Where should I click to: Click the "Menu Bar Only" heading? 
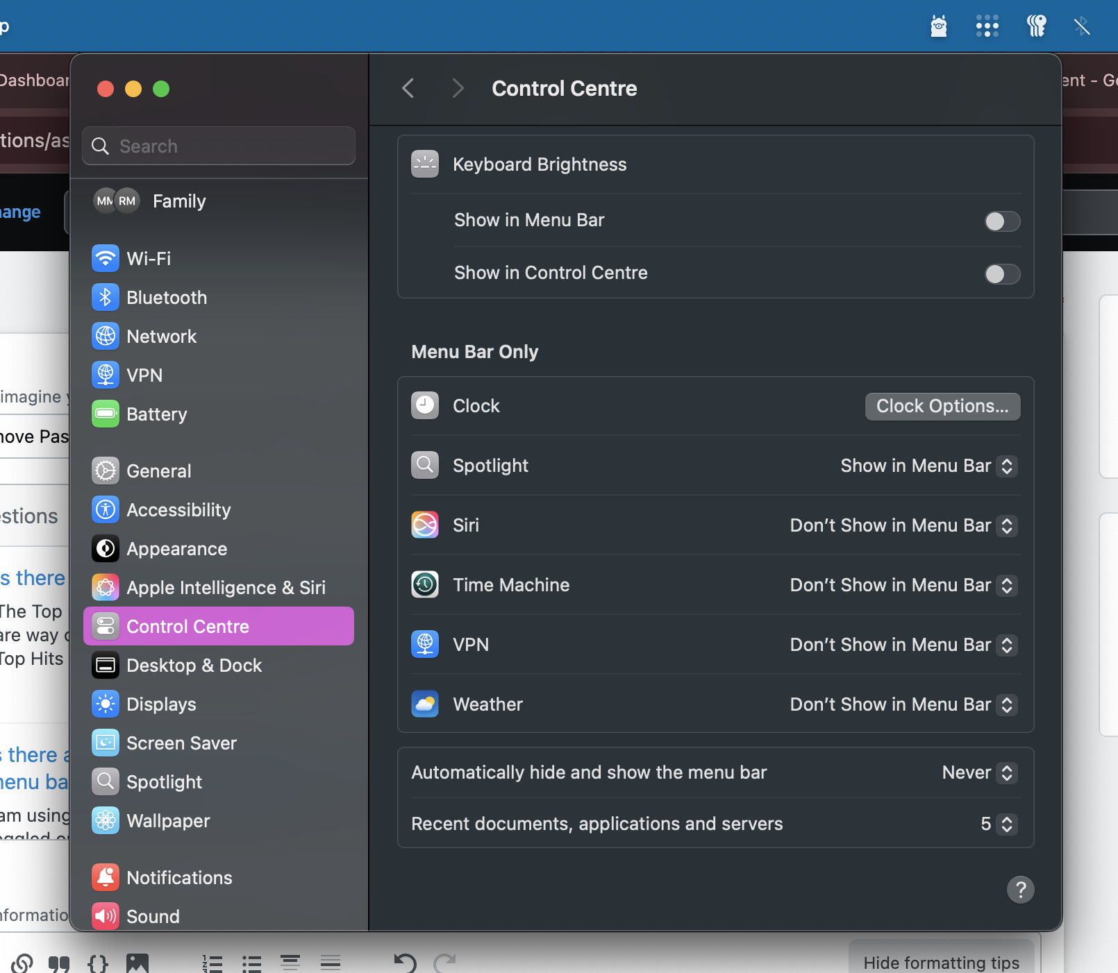[x=475, y=352]
